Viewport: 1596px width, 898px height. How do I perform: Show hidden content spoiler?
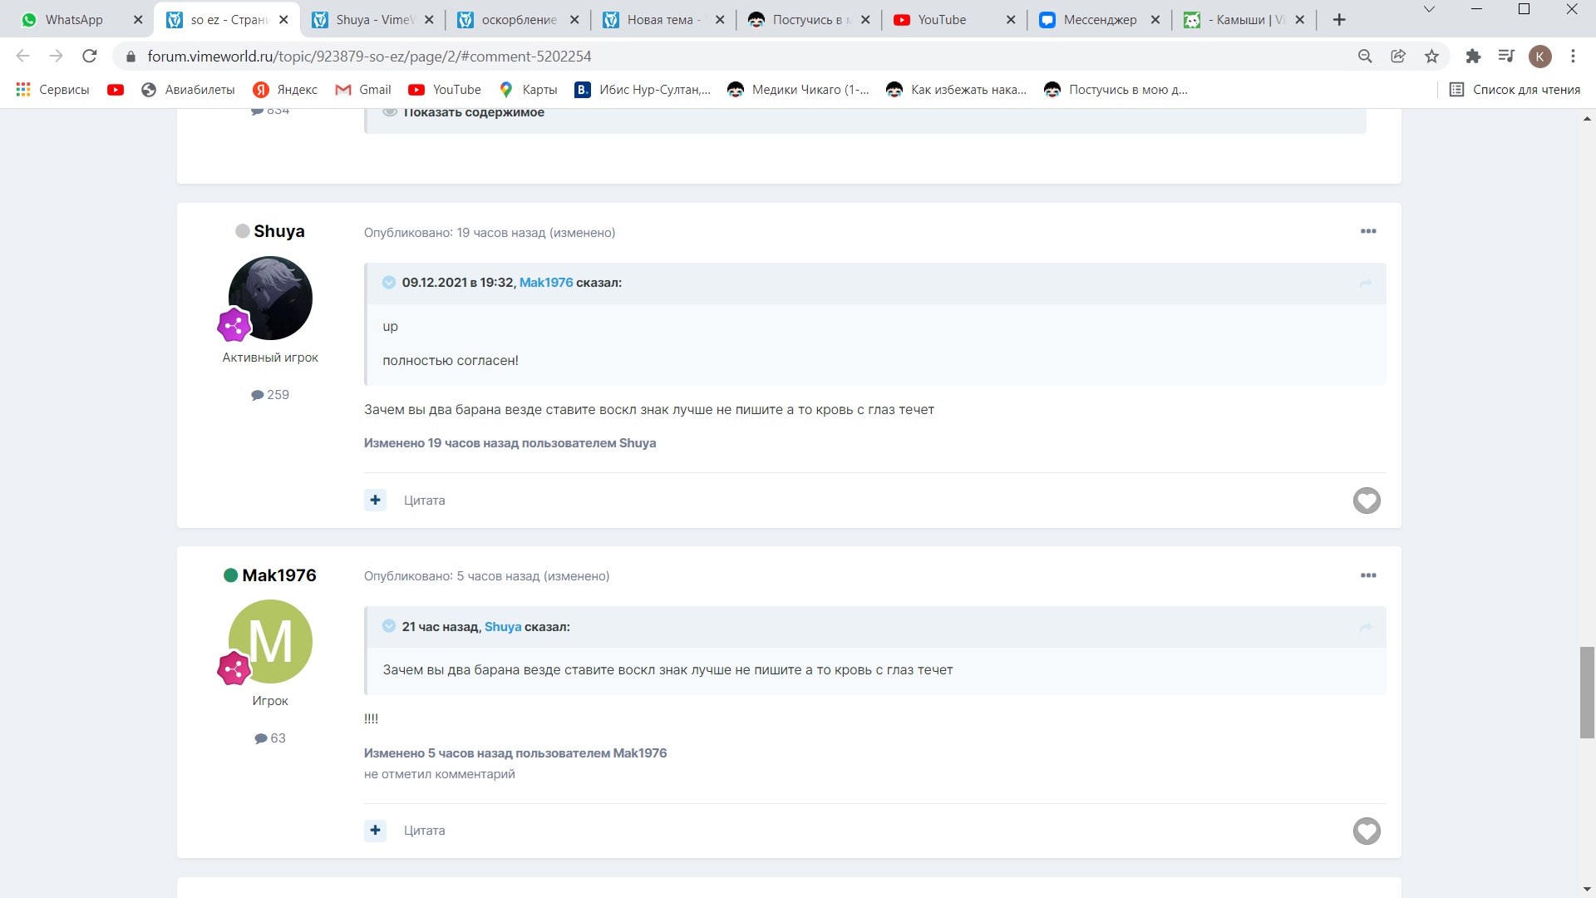tap(473, 113)
